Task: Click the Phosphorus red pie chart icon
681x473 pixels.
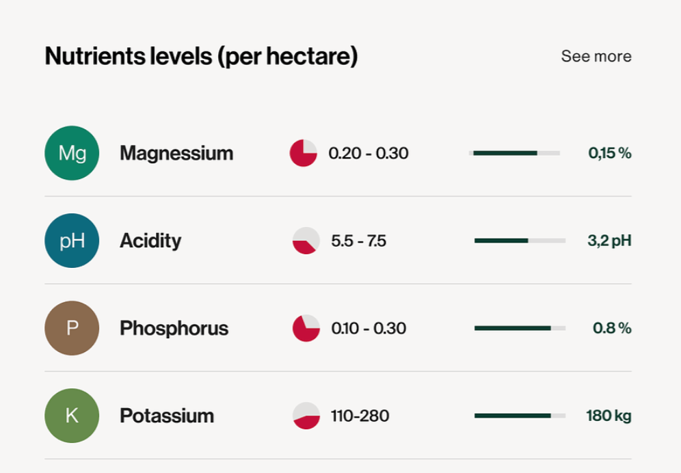Action: 306,328
